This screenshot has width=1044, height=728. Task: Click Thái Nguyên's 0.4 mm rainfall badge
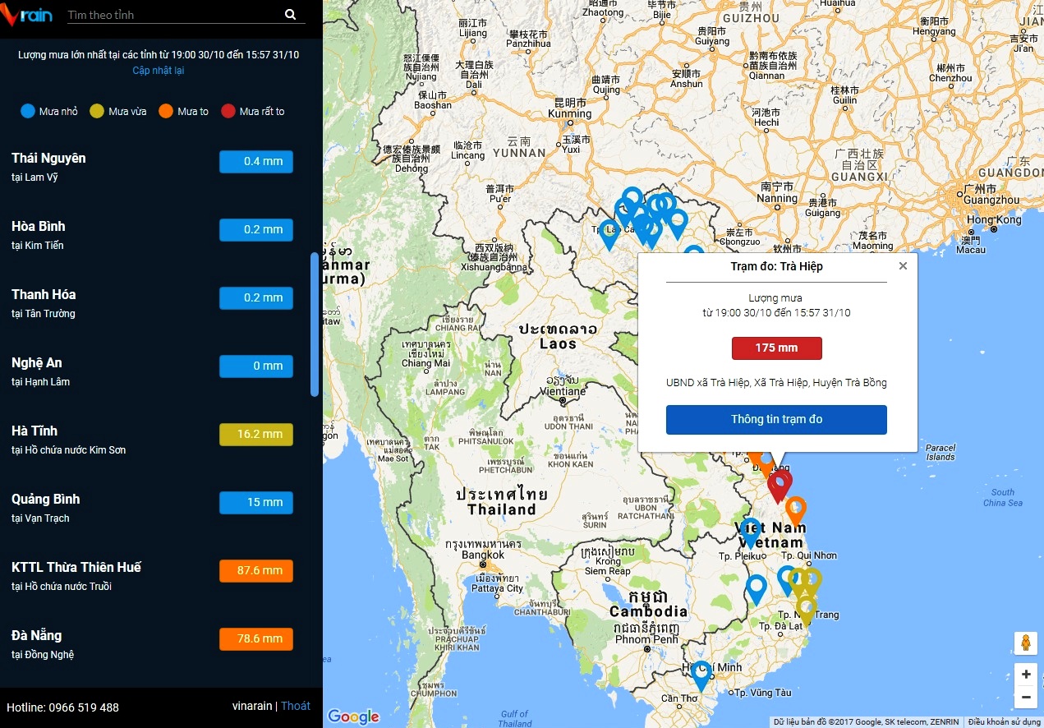(x=256, y=162)
